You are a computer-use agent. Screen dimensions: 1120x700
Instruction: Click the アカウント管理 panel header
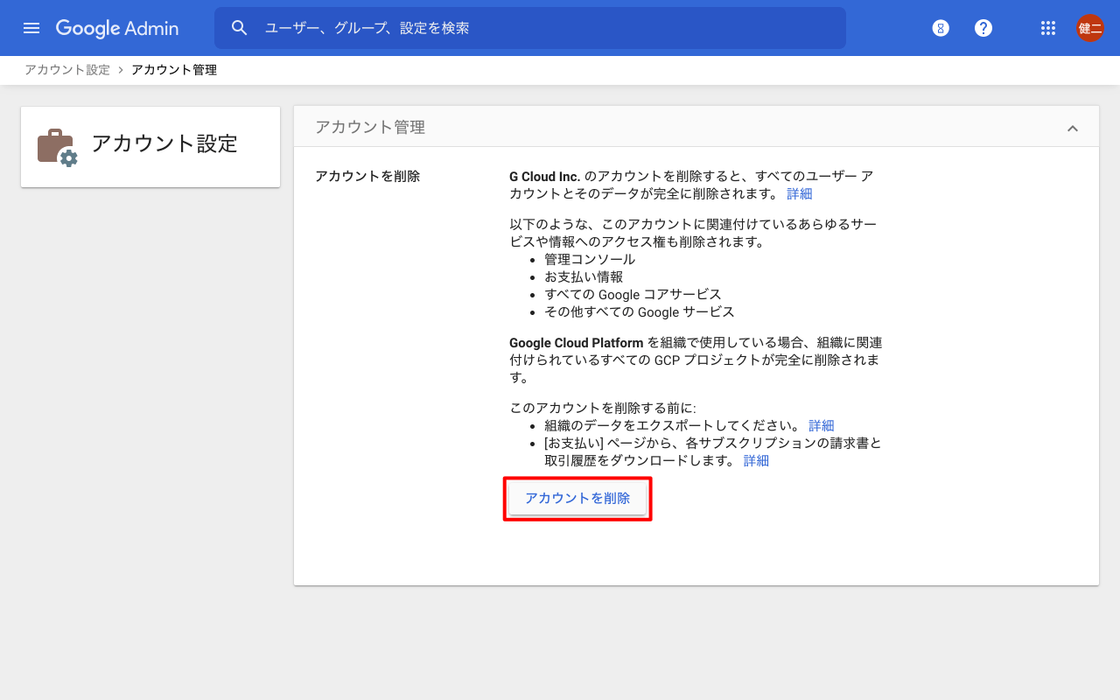pos(696,127)
